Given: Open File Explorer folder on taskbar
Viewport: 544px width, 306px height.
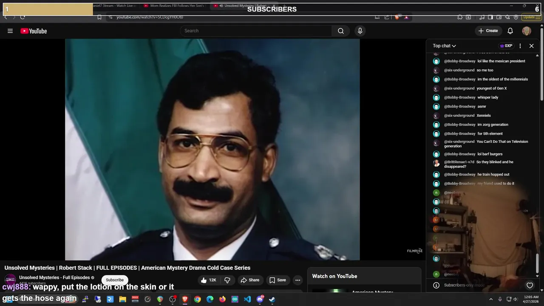Looking at the screenshot, I should coord(122,299).
